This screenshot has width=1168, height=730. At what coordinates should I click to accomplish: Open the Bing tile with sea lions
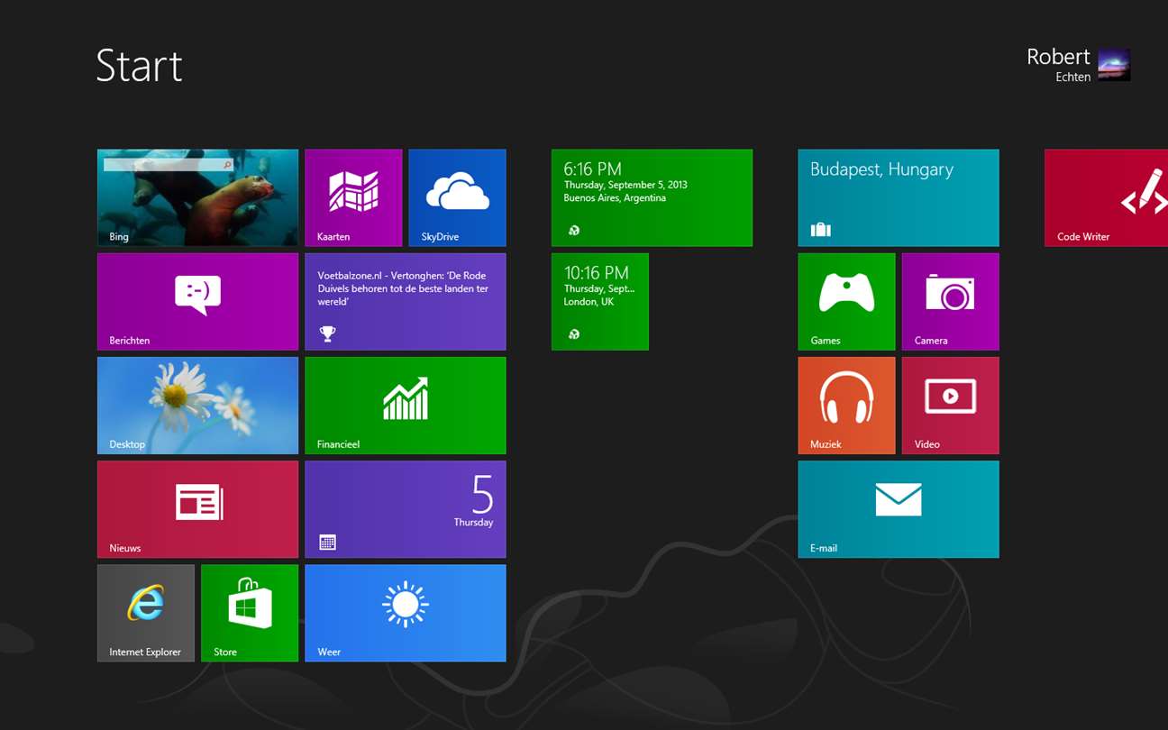(197, 197)
